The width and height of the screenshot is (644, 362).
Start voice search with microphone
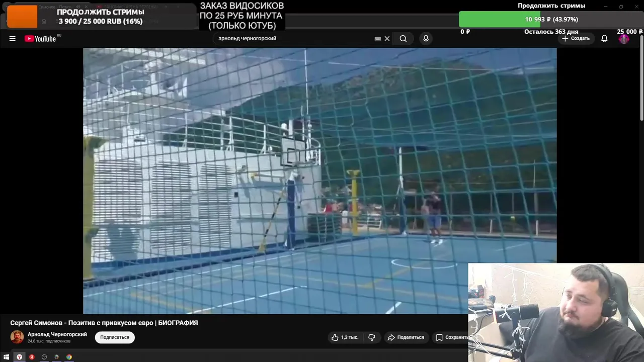click(426, 39)
